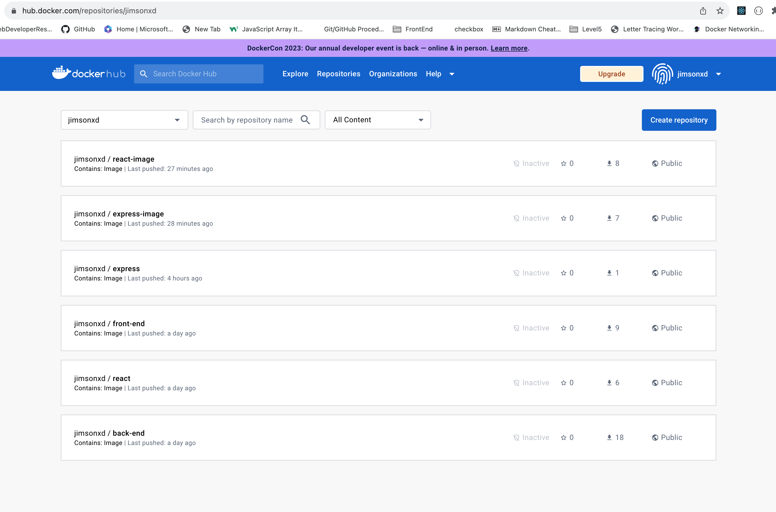This screenshot has width=776, height=512.
Task: Follow the Learn more DockerCon link
Action: click(509, 48)
